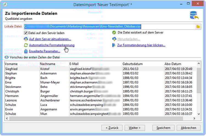Select the 'Brigitte' first name cell

pyautogui.click(x=22, y=78)
